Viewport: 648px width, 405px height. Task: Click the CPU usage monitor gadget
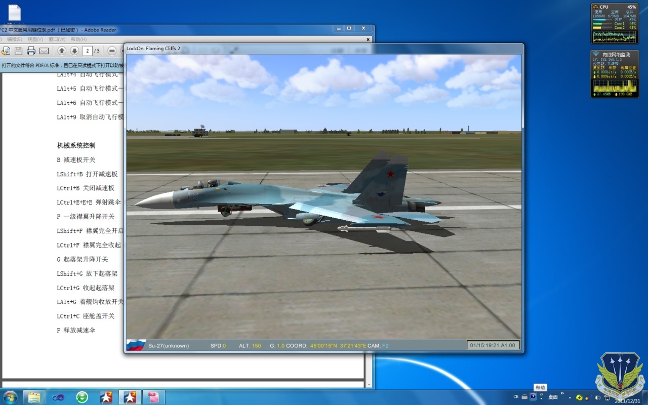(614, 23)
